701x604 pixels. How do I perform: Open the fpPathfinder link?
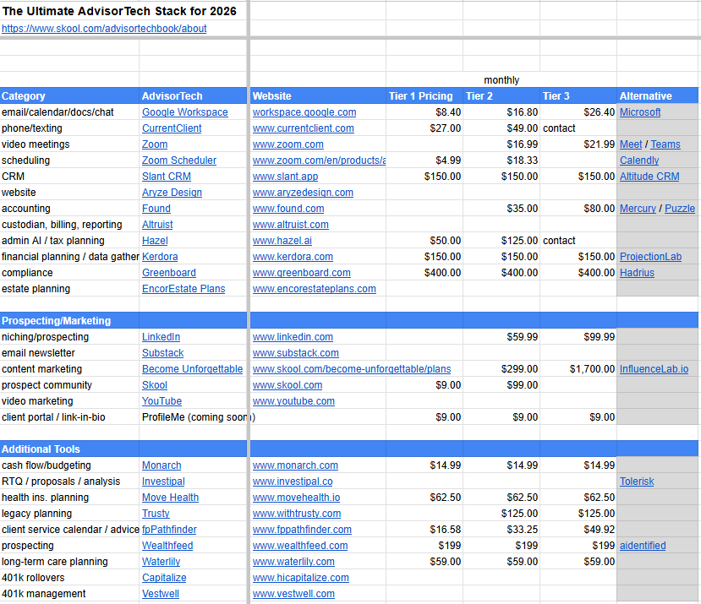click(169, 530)
